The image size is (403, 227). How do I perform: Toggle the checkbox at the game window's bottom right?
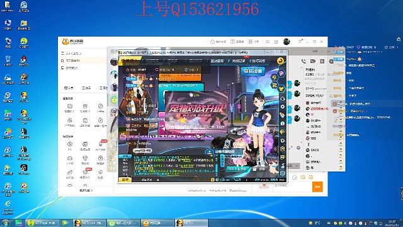pos(254,169)
